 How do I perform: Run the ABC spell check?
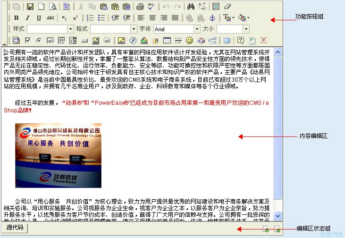pyautogui.click(x=151, y=7)
